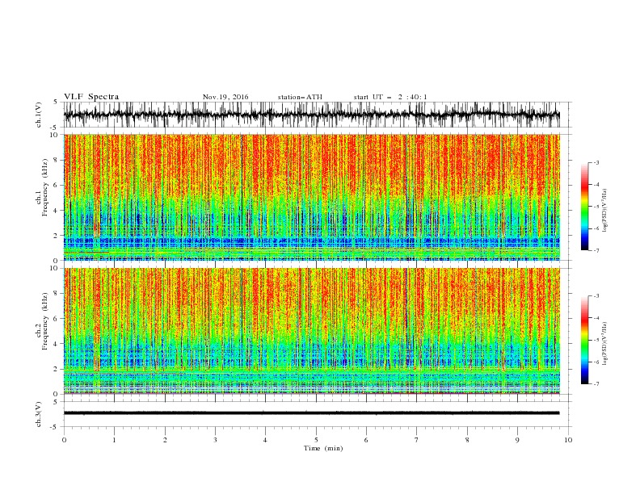The height and width of the screenshot is (494, 640).
Task: Click the "2" tick on the time axis
Action: point(165,440)
